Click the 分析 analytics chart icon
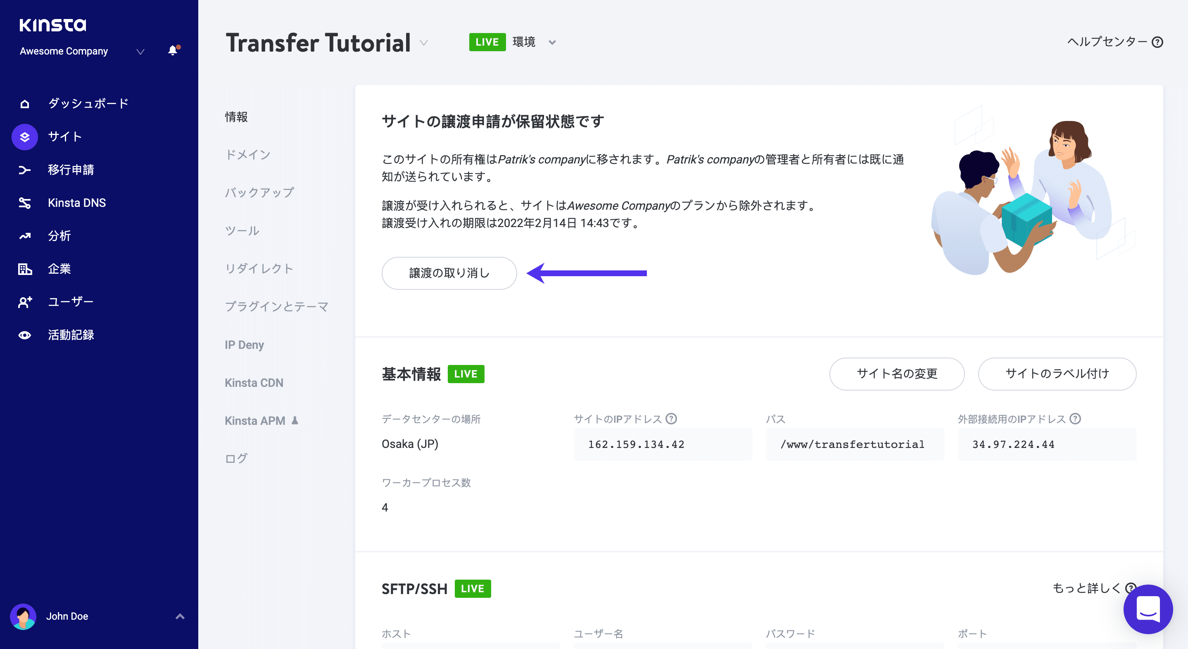Screen dimensions: 1188x649 25,236
